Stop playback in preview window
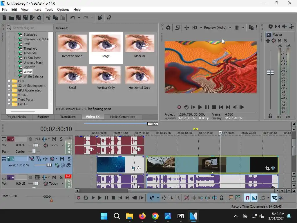This screenshot has width=297, height=223. click(x=214, y=107)
